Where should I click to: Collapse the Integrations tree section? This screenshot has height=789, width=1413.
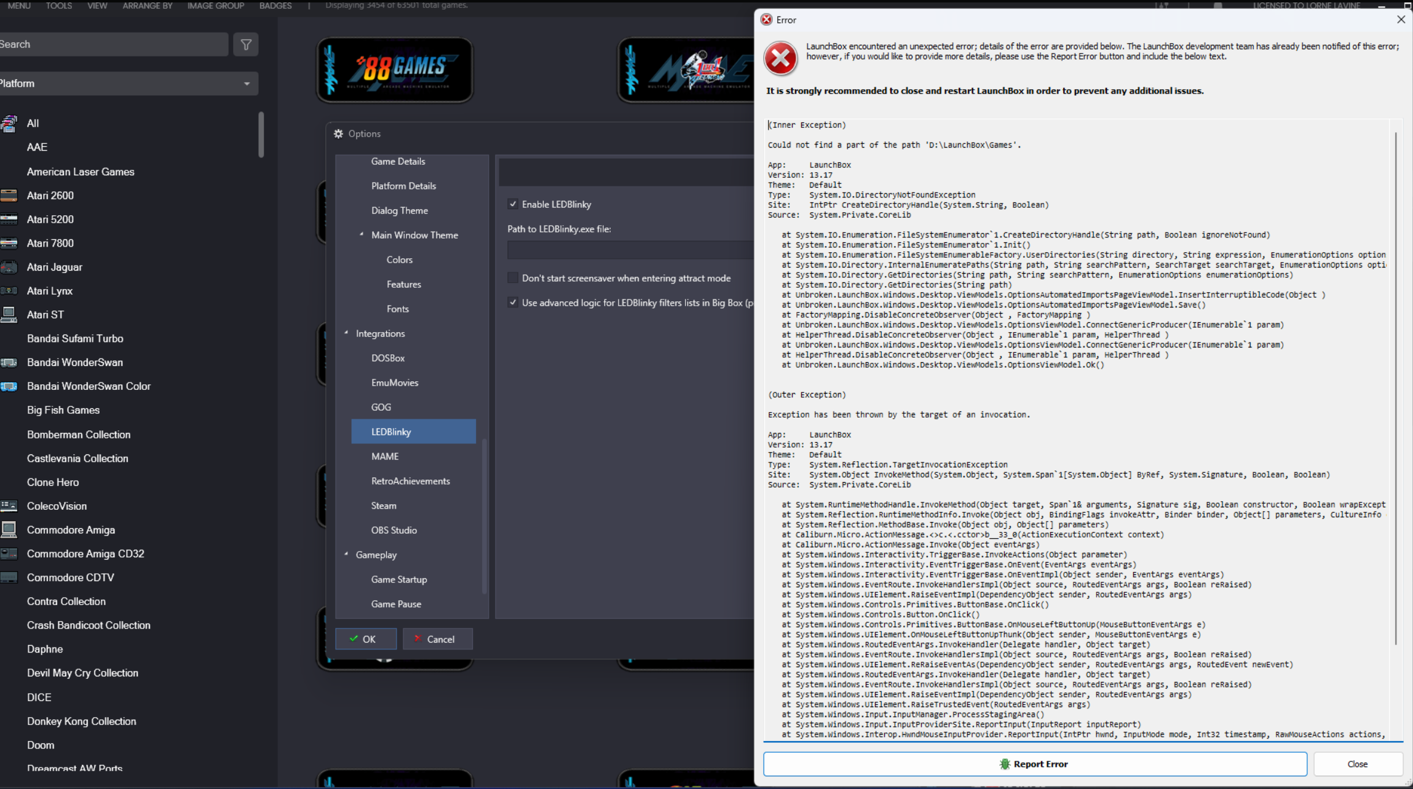346,333
